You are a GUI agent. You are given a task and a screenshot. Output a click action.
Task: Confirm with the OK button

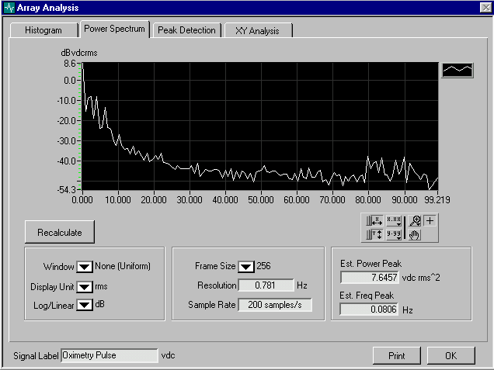[x=451, y=355]
